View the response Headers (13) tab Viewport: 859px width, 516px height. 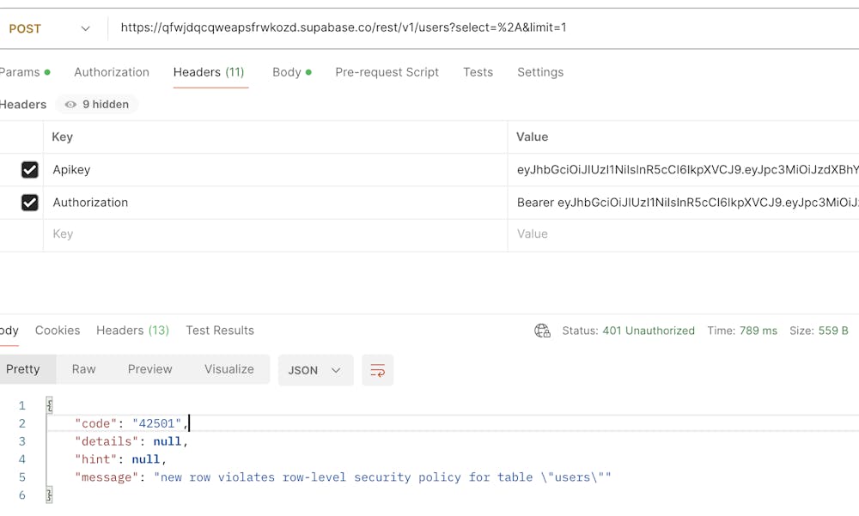point(132,331)
